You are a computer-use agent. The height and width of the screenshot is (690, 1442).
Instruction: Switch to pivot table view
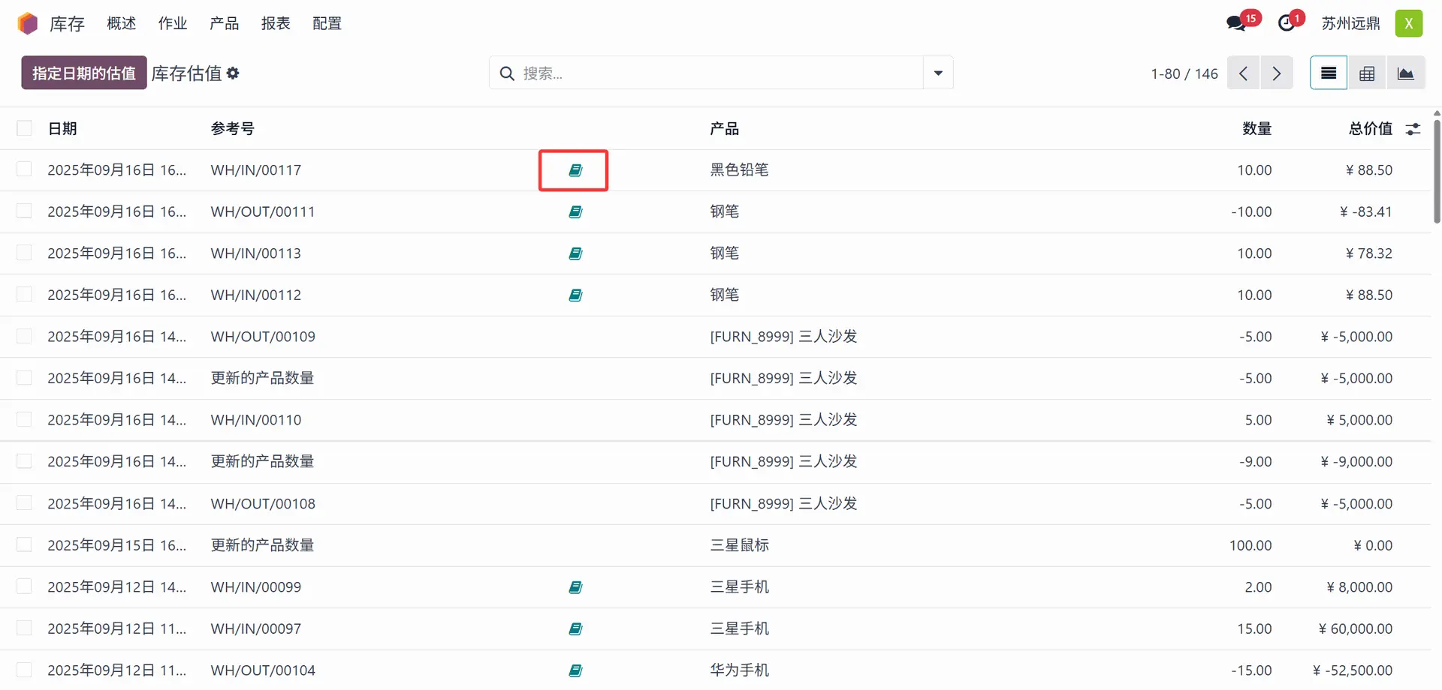(x=1367, y=73)
